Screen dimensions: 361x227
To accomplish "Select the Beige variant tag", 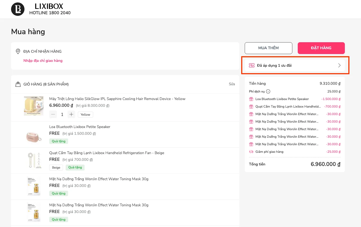I will coord(56,168).
